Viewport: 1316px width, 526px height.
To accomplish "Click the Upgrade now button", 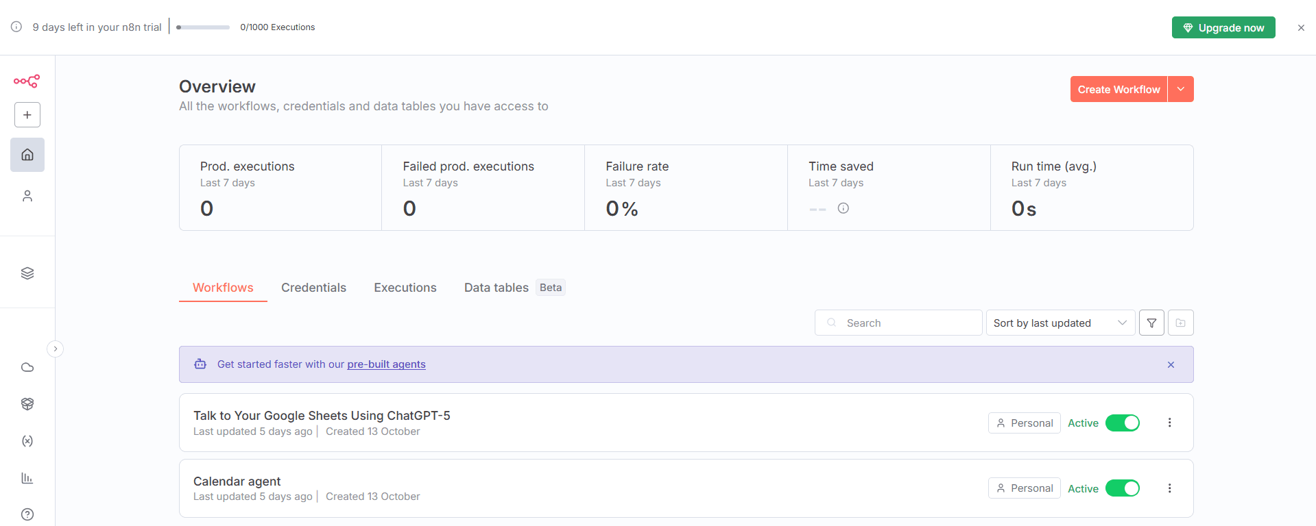I will 1223,28.
